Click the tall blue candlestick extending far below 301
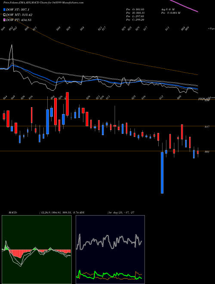 [x=162, y=173]
